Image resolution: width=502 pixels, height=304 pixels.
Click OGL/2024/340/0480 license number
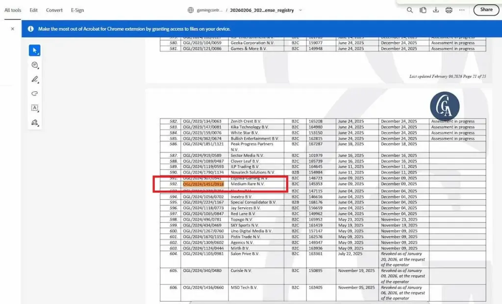[202, 271]
